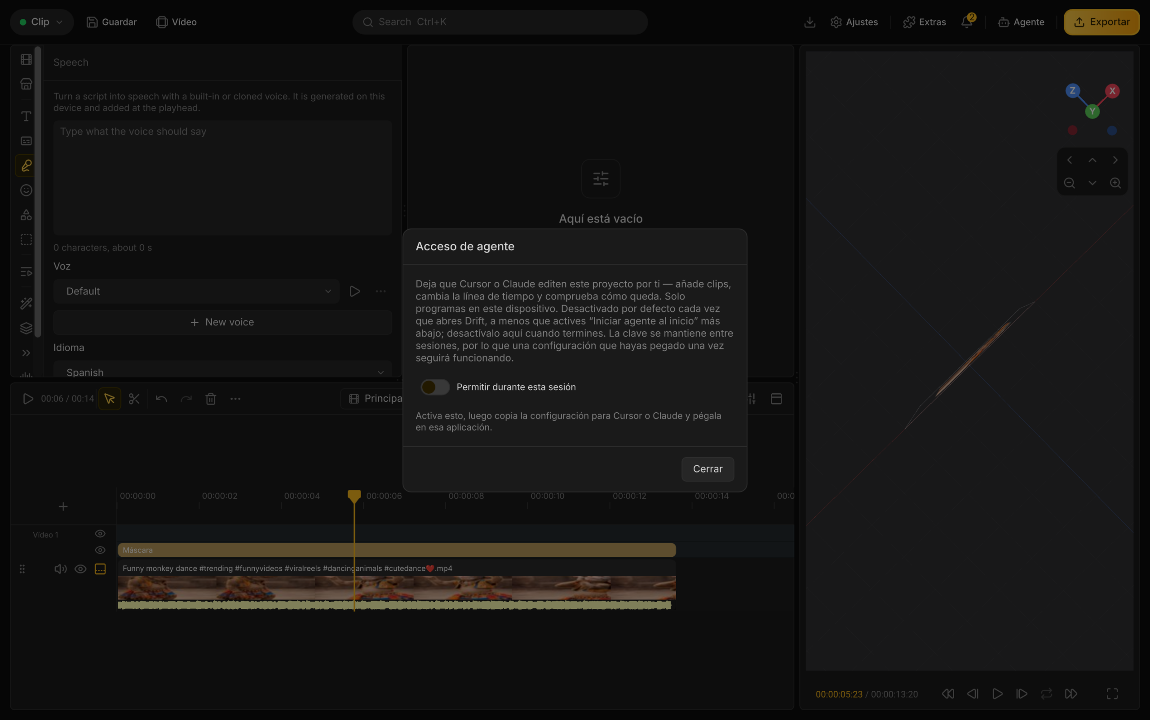Click the undo arrow in timeline toolbar
The width and height of the screenshot is (1150, 720).
(x=161, y=399)
